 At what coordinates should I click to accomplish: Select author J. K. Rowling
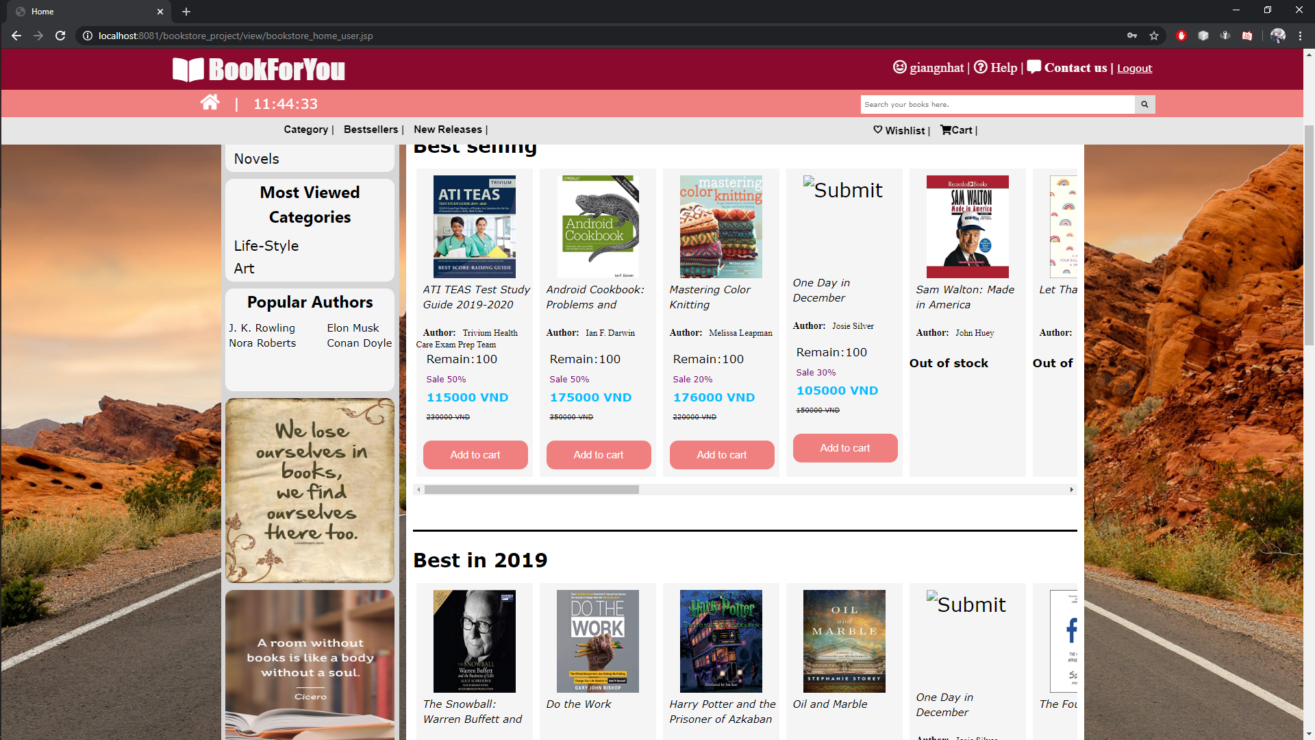262,328
